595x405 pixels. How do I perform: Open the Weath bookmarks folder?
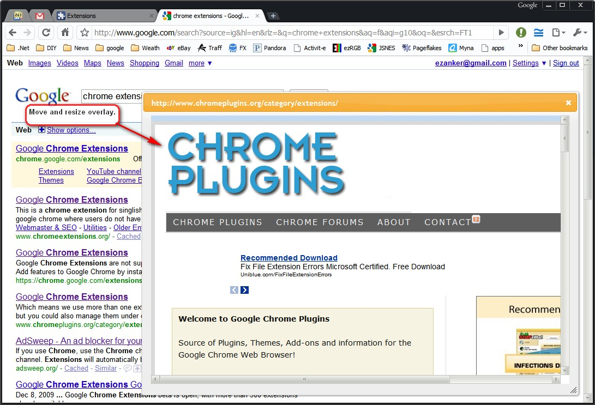click(x=145, y=48)
